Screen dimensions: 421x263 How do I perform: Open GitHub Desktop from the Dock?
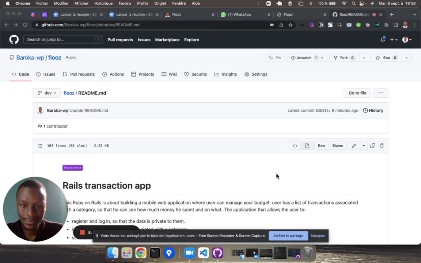217,253
